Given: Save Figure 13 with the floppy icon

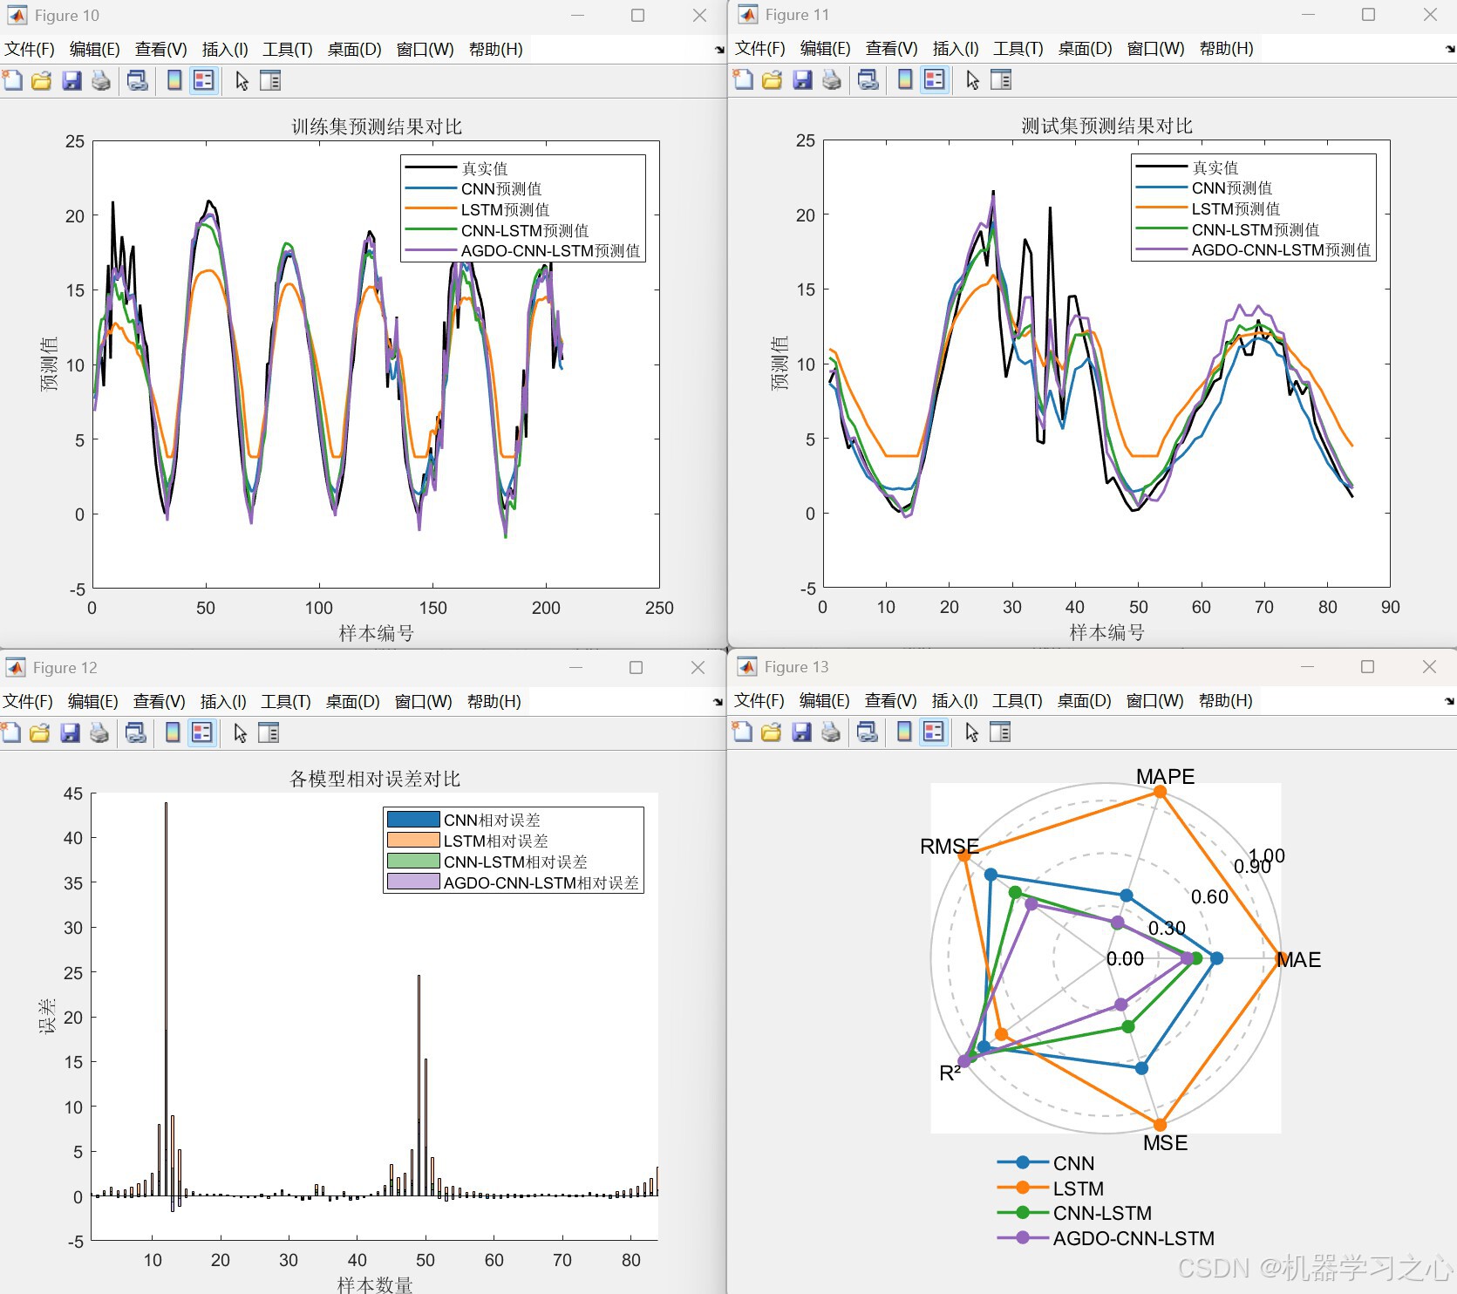Looking at the screenshot, I should [x=801, y=732].
